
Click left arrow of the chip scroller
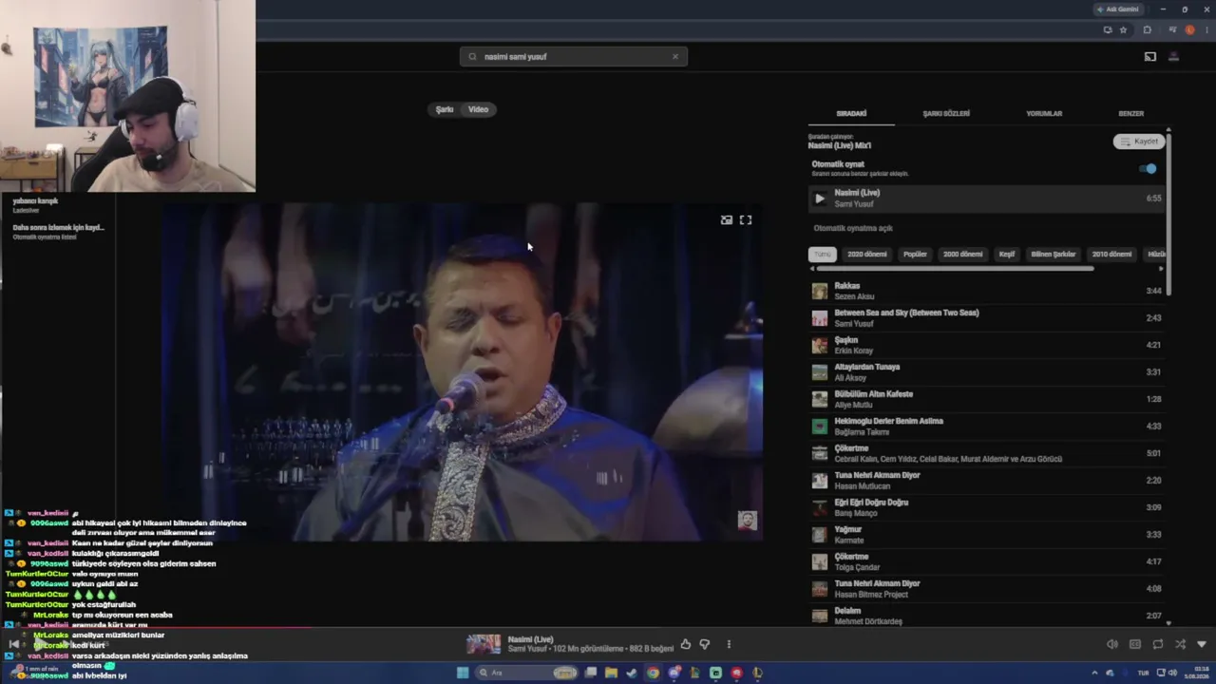click(812, 269)
